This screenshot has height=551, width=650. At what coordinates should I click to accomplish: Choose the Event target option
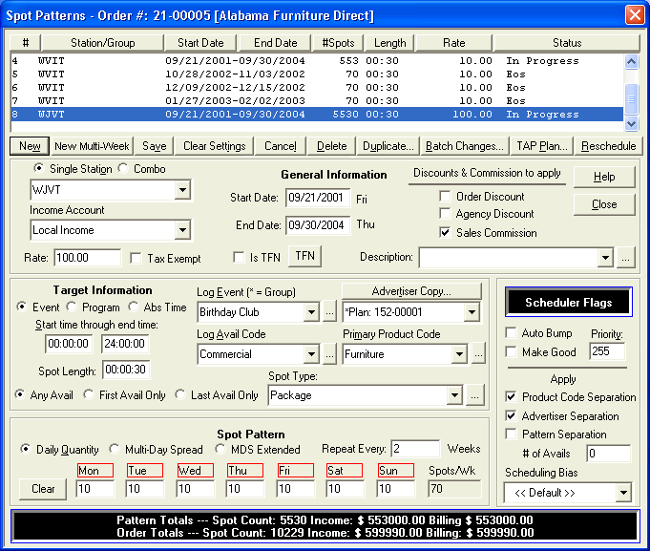[22, 307]
